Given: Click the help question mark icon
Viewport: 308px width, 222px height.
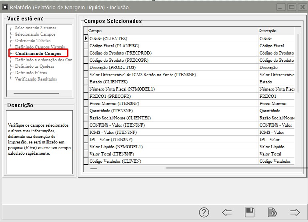Looking at the screenshot, I should pyautogui.click(x=204, y=212).
